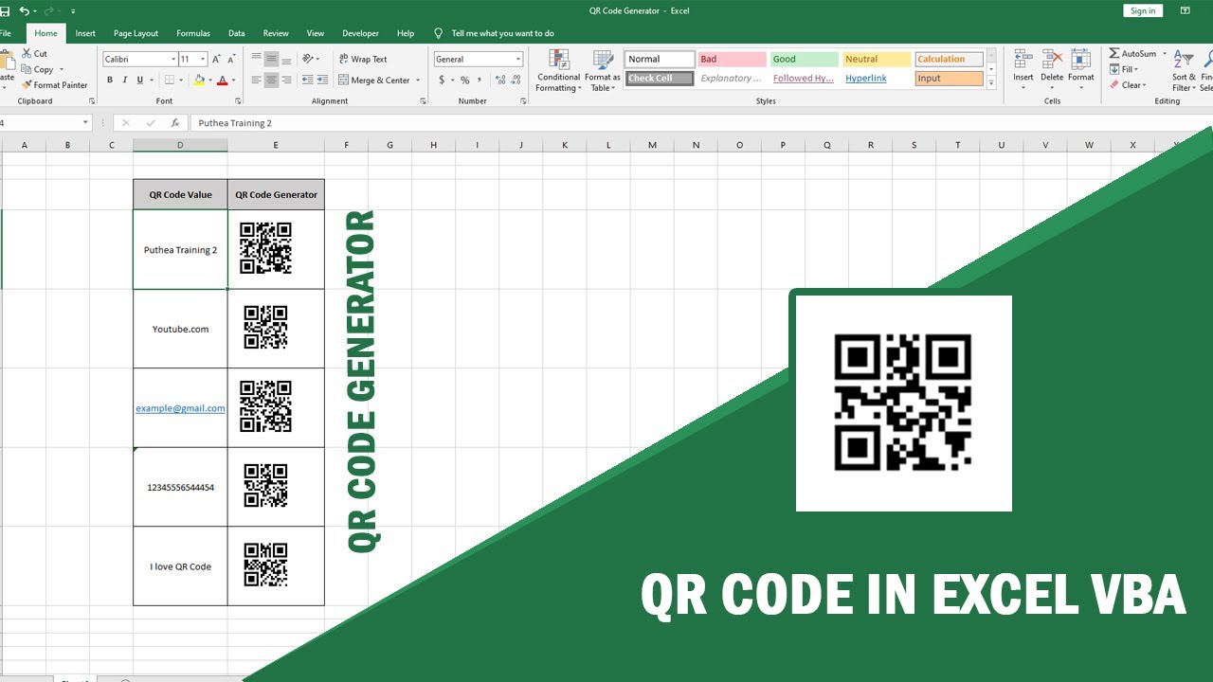
Task: Click the Wrap Text button
Action: coord(362,59)
